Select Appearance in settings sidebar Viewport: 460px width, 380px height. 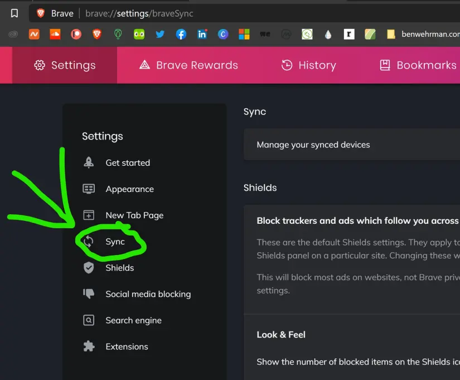pos(130,189)
